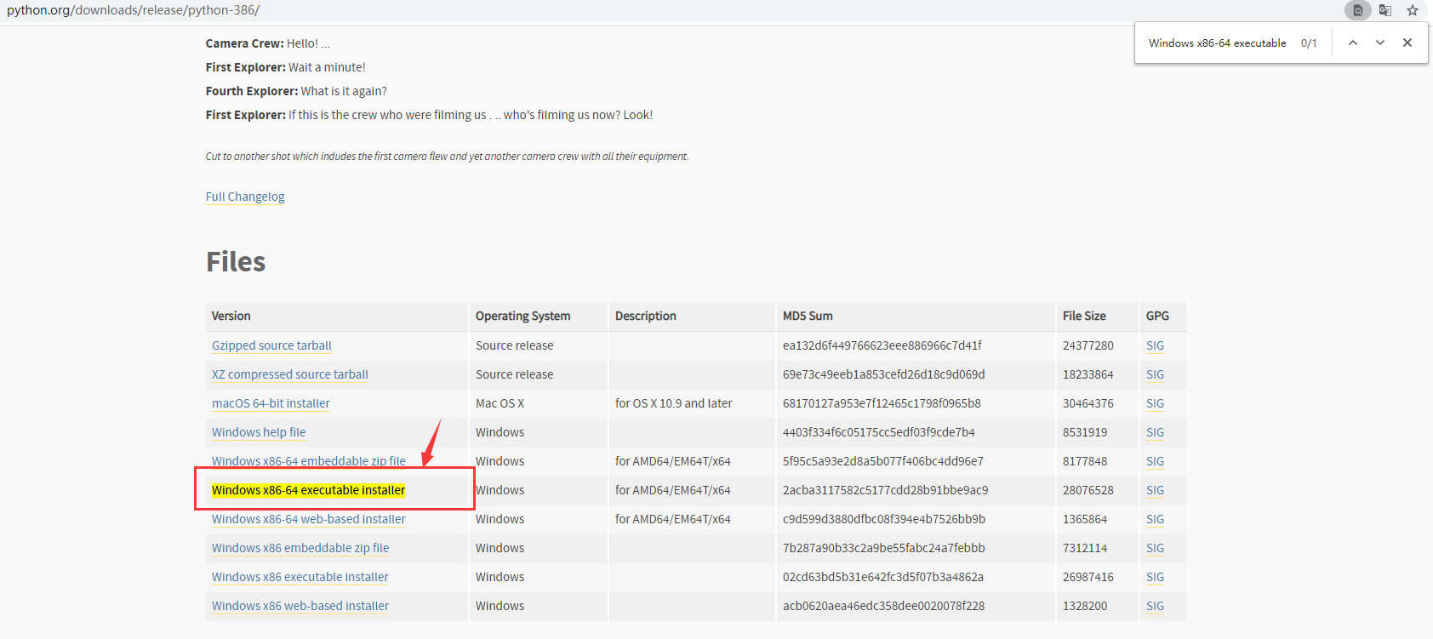Open SIG link for x86 web-based installer
This screenshot has height=639, width=1433.
(1155, 606)
